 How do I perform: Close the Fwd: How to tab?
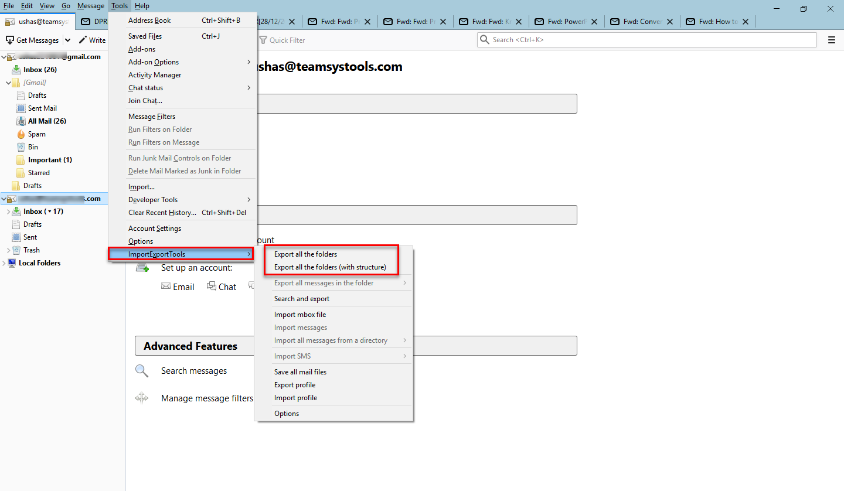coord(747,22)
